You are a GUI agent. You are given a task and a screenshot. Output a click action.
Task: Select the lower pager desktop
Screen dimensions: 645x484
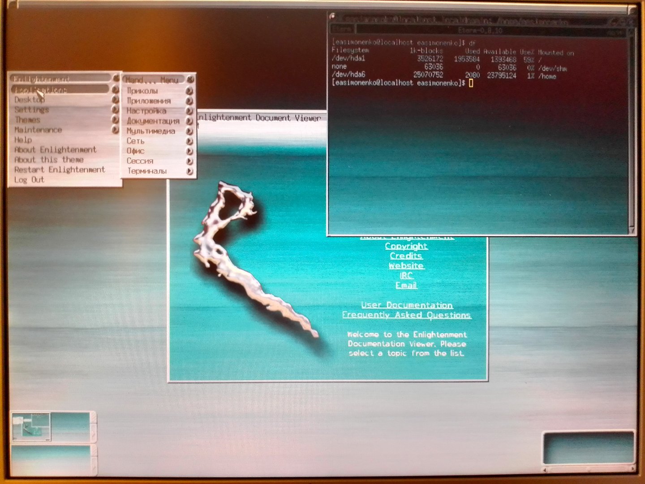[x=51, y=459]
